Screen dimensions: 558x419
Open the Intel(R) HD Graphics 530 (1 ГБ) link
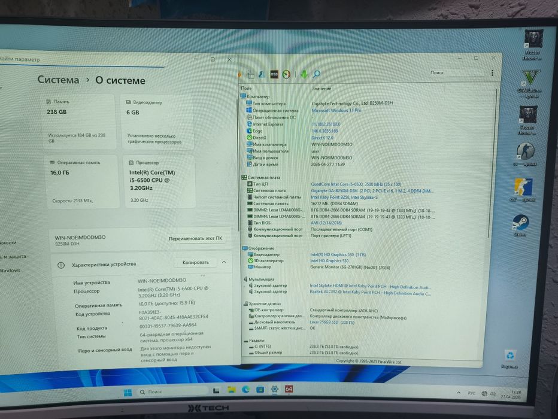tap(338, 254)
